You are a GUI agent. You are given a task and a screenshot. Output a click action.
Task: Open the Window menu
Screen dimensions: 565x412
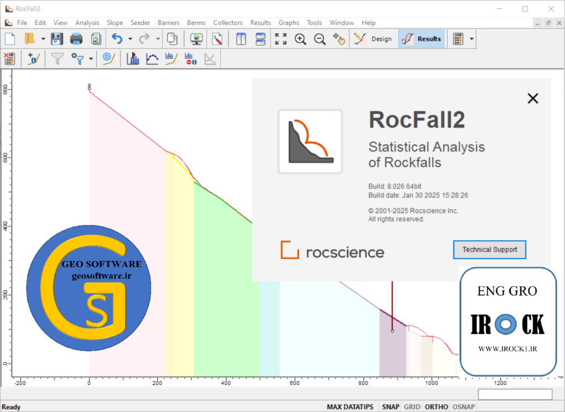pyautogui.click(x=342, y=23)
